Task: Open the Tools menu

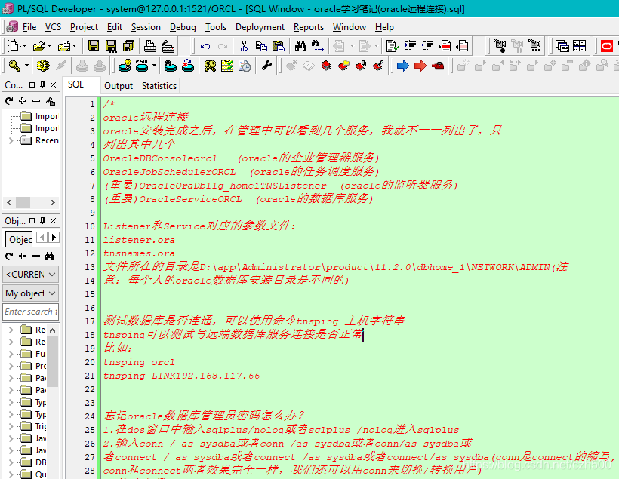Action: tap(216, 27)
